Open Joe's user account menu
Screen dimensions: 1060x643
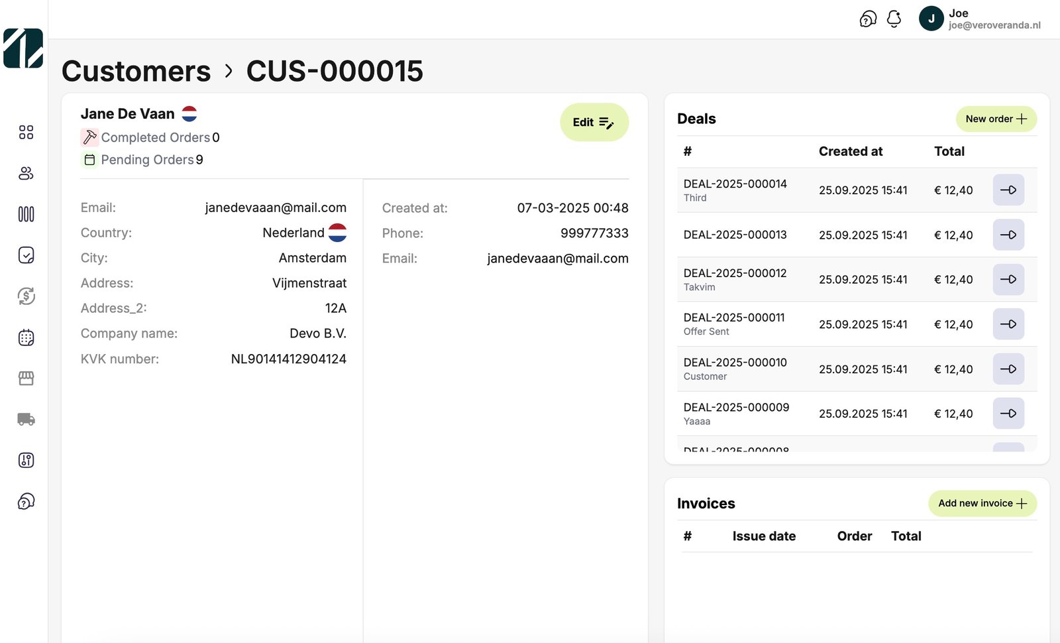tap(980, 19)
